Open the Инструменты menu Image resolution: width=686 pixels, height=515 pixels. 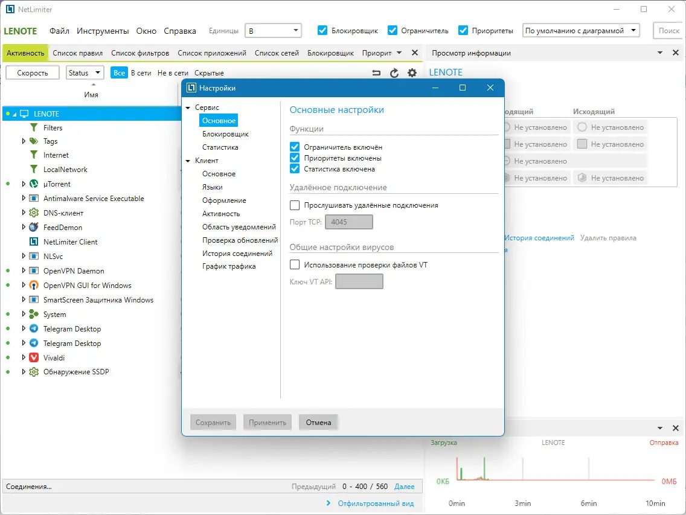[103, 31]
